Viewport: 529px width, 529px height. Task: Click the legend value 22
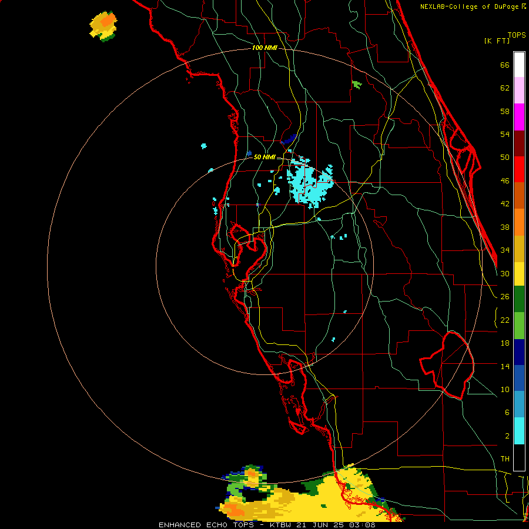click(505, 320)
